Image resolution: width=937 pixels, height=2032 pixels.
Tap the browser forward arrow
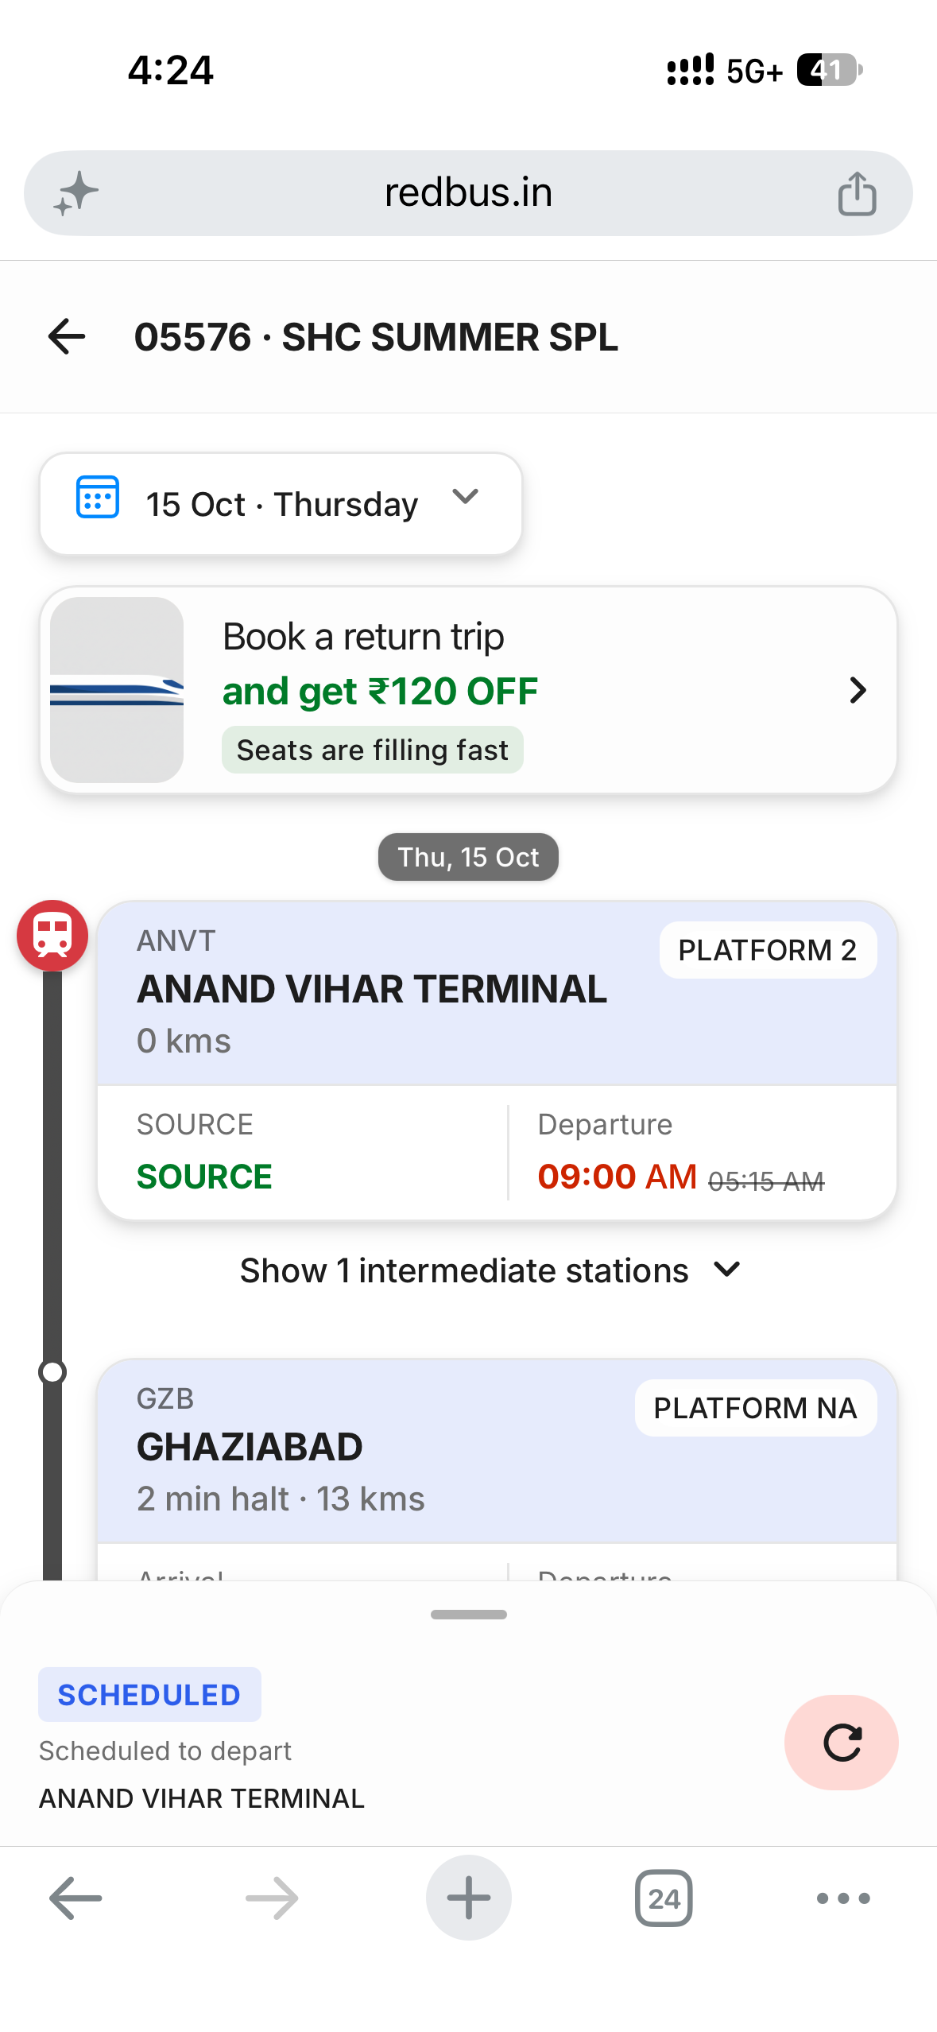click(272, 1898)
